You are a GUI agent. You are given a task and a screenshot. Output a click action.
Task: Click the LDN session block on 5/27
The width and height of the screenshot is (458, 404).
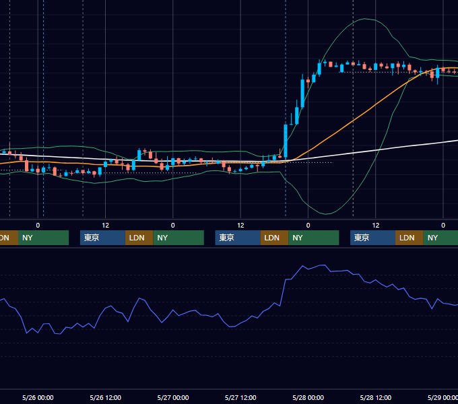point(274,238)
